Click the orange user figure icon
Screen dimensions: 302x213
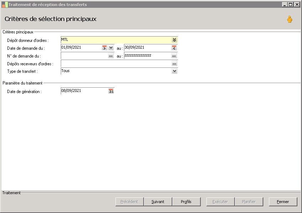(x=289, y=19)
